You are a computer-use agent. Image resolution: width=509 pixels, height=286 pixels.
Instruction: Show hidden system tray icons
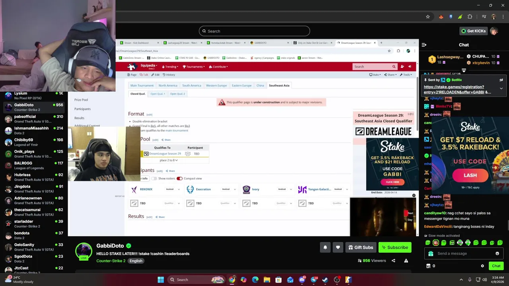(461, 280)
